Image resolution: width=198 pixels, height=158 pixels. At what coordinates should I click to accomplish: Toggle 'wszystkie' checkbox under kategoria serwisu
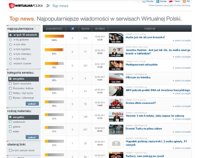click(x=10, y=79)
